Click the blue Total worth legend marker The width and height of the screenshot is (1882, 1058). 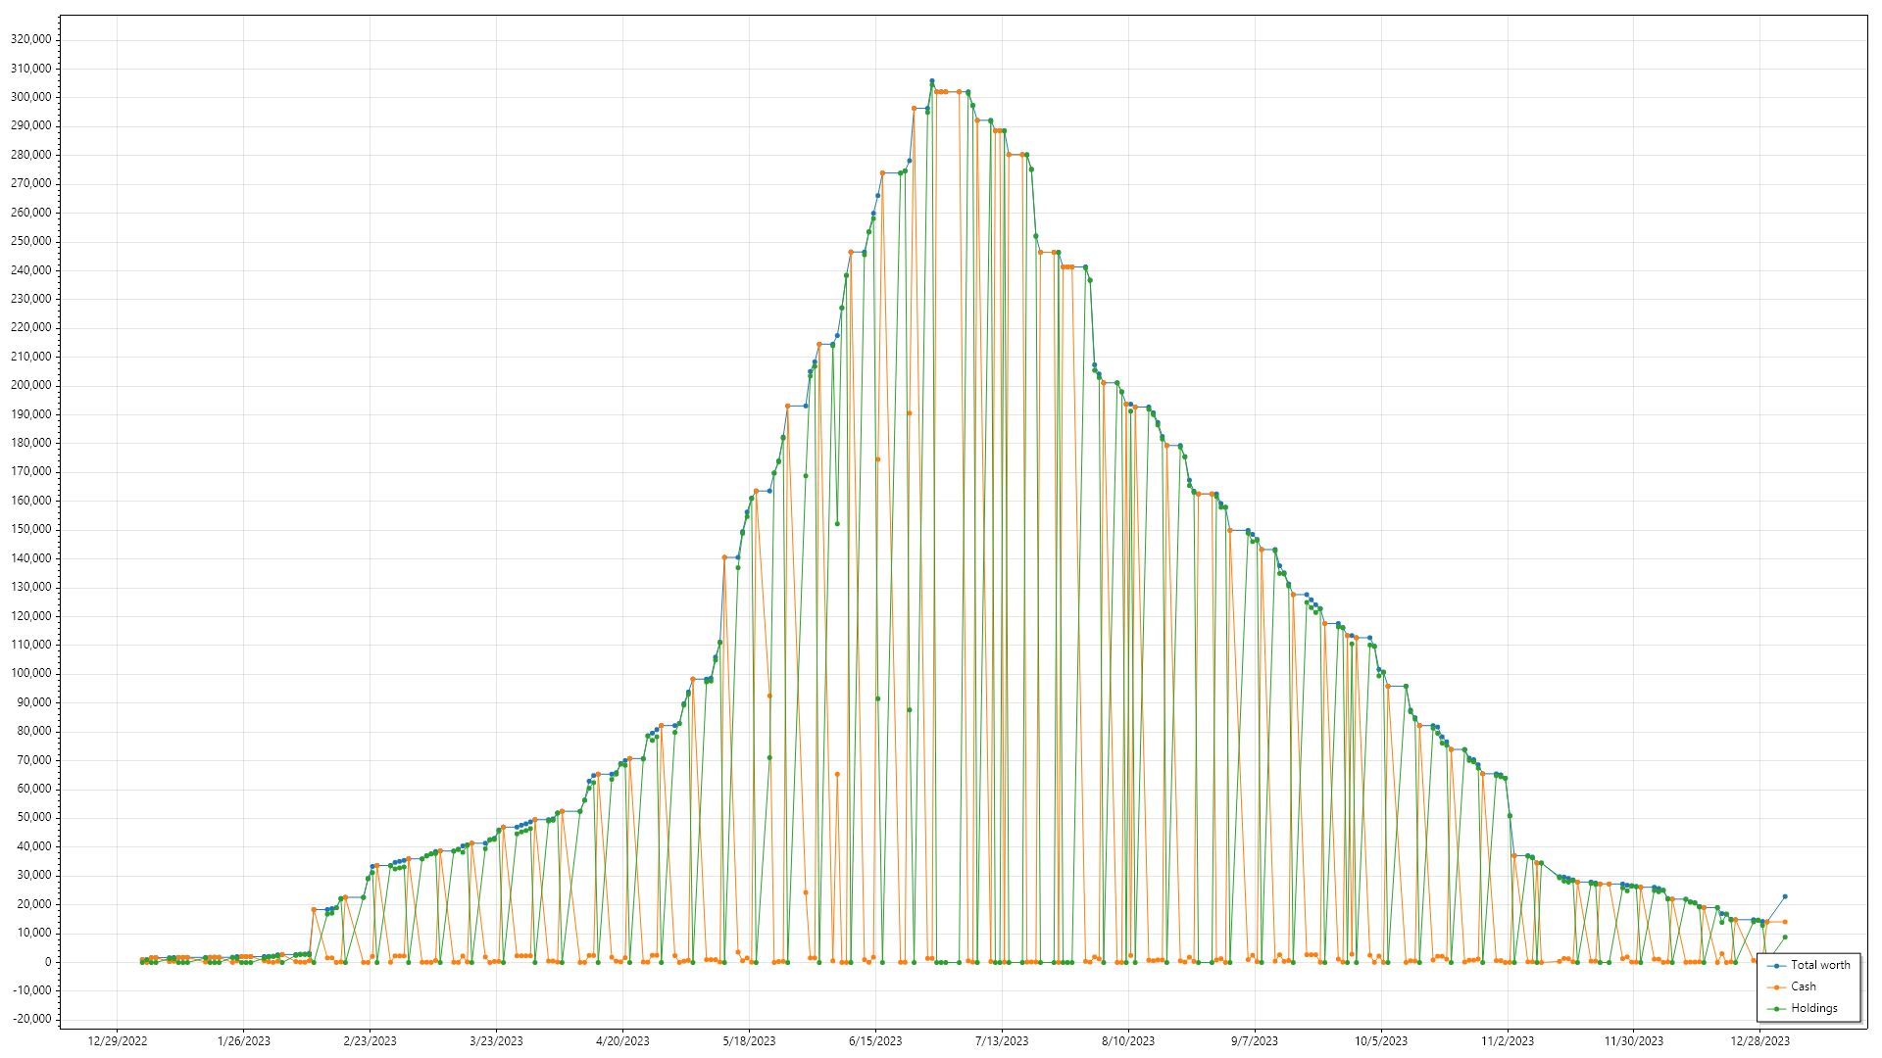(1776, 966)
